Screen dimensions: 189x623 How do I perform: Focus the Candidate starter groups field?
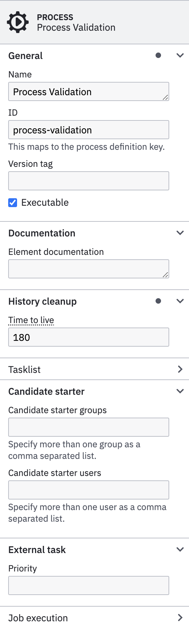tap(89, 427)
